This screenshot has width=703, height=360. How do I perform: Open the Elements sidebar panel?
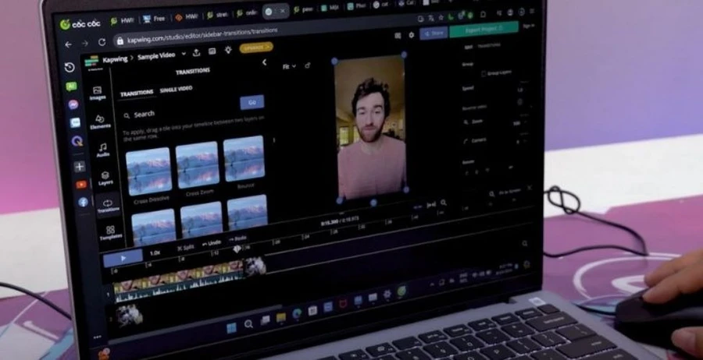[x=99, y=122]
